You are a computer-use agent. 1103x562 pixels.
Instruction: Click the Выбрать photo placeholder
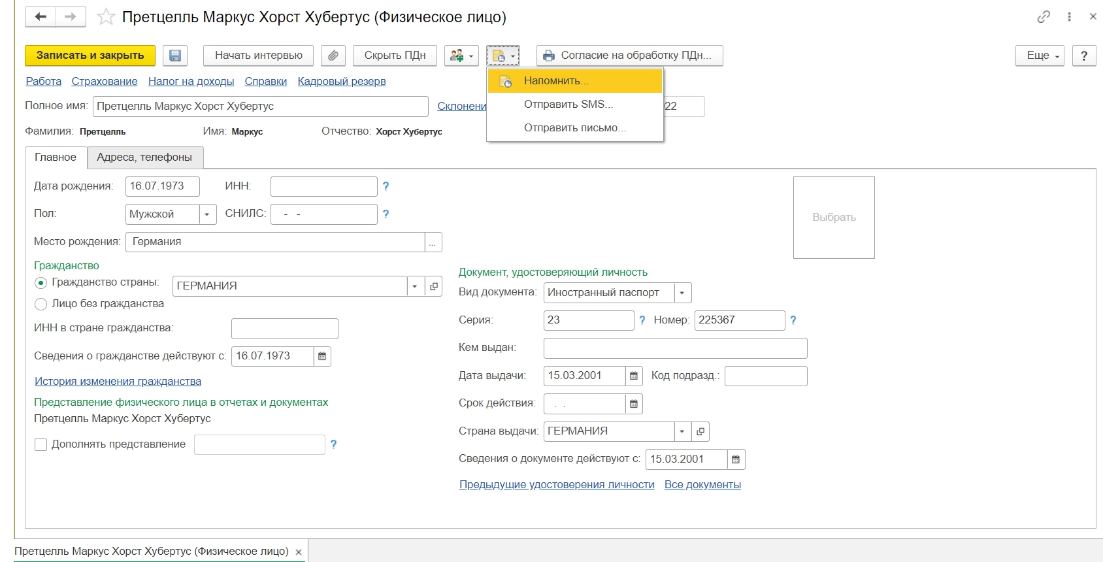[x=834, y=218]
